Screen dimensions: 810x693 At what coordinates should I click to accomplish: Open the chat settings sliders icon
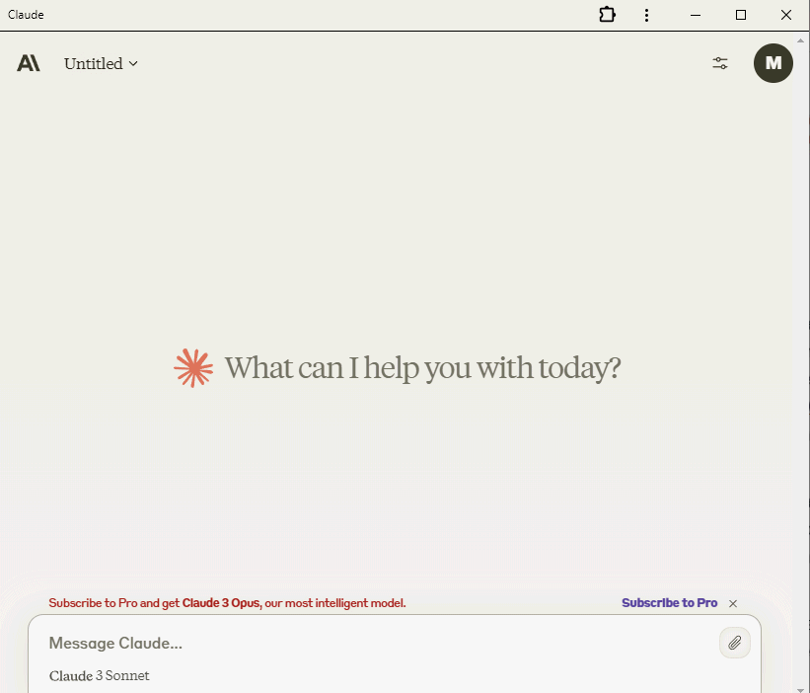point(720,63)
